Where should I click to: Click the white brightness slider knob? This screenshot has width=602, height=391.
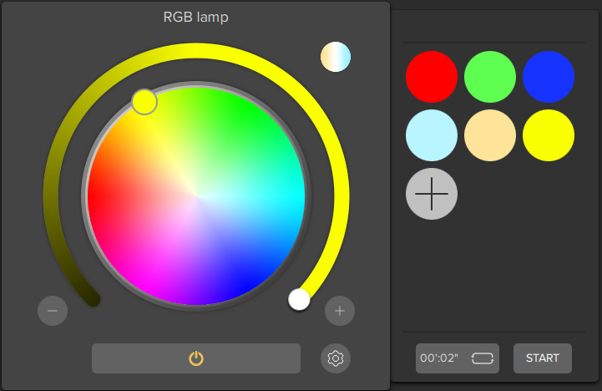point(299,299)
